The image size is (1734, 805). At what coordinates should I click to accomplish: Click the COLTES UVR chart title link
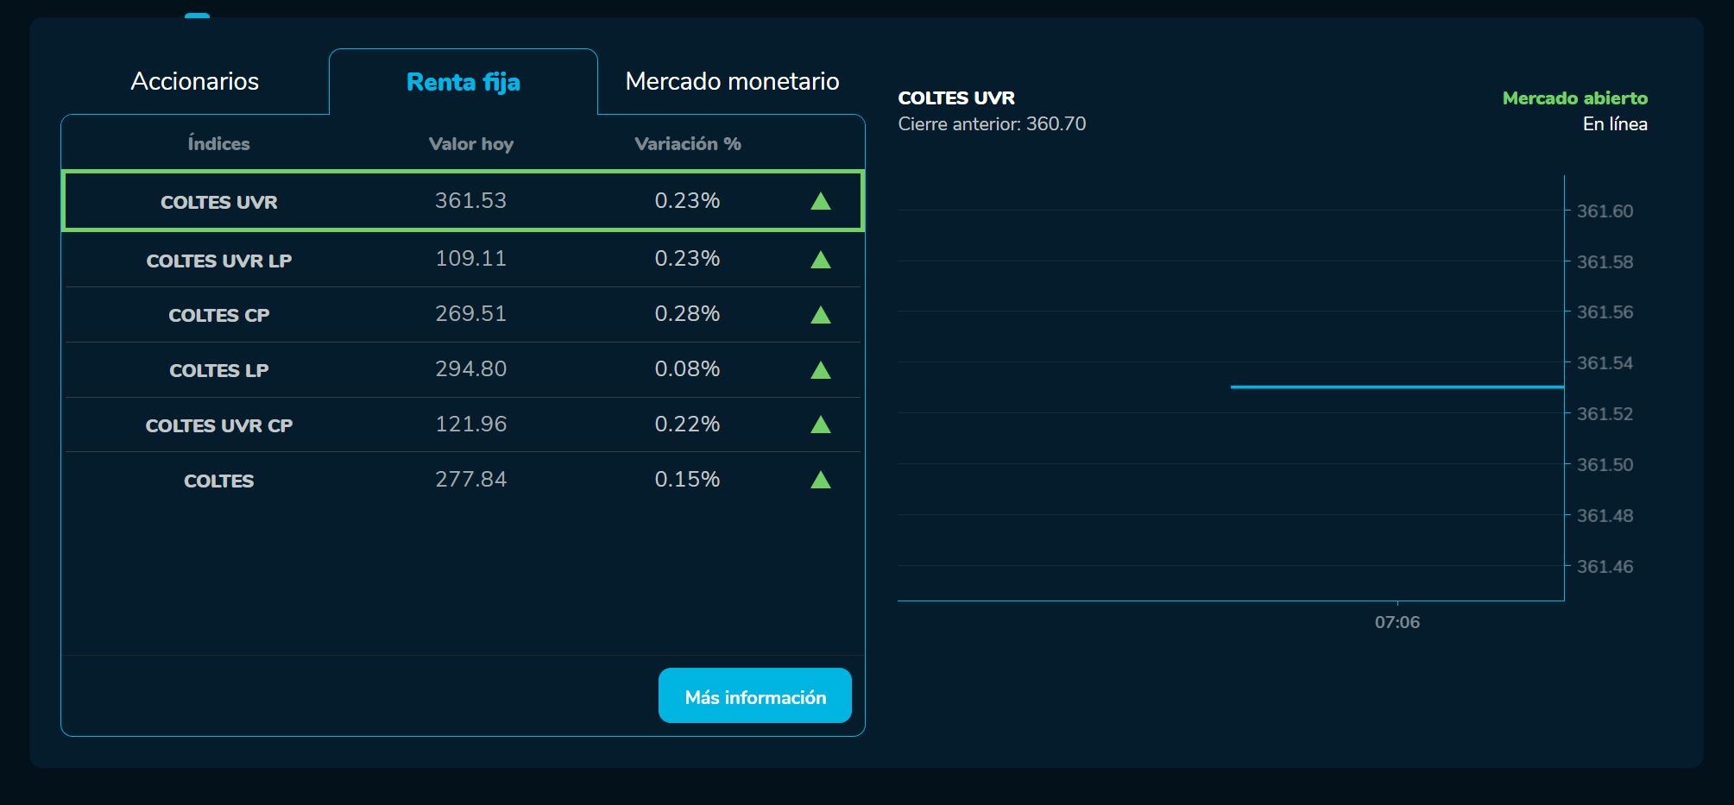956,97
